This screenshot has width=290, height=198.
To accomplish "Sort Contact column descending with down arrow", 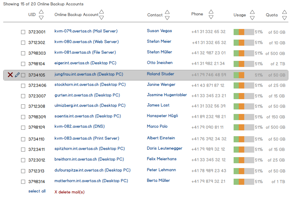I will [167, 18].
